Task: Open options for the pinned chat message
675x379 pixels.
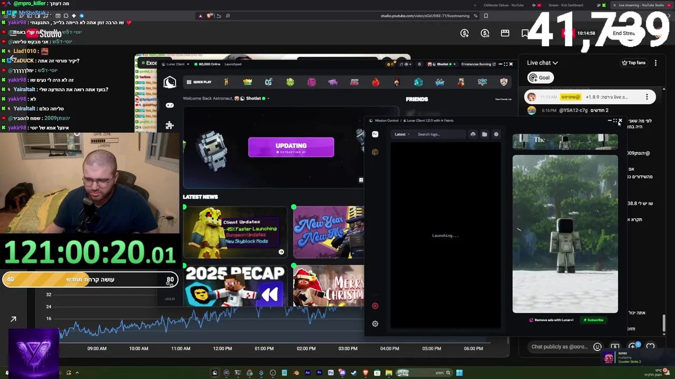Action: click(x=647, y=97)
